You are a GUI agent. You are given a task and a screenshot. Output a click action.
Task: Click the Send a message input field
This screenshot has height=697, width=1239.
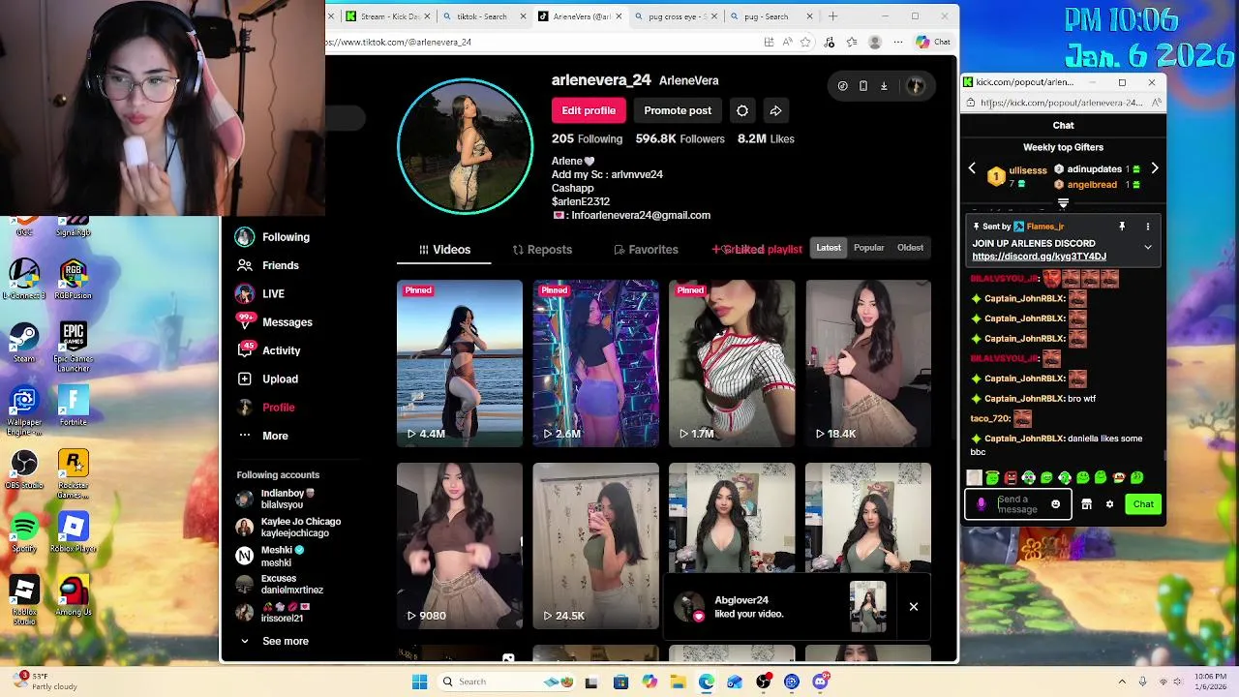click(1018, 504)
